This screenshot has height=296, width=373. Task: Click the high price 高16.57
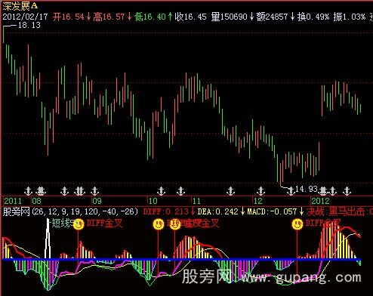[109, 17]
